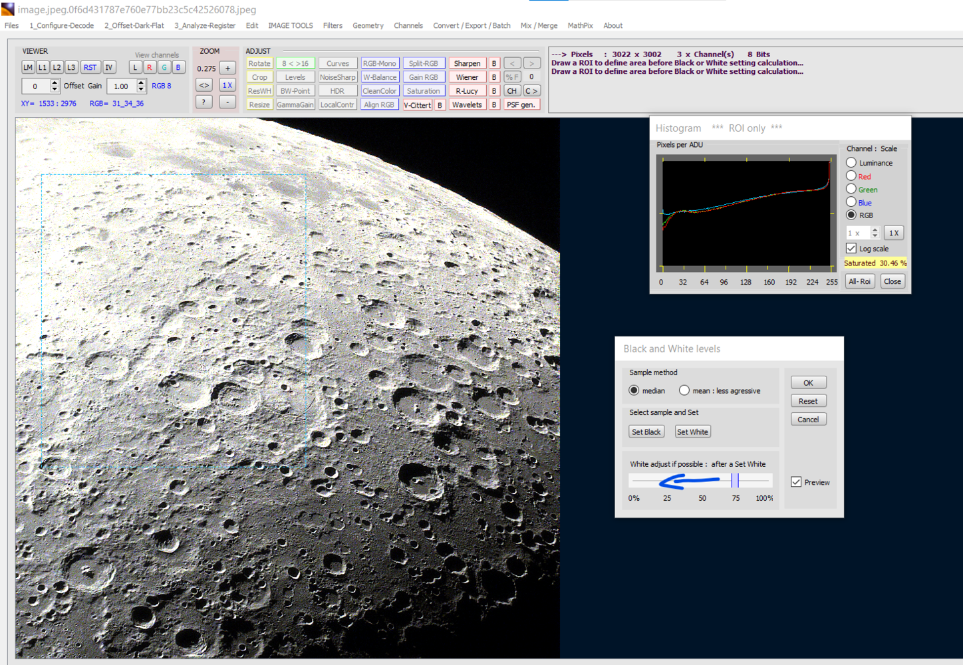Screen dimensions: 963x665
Task: Click the B button beside R-Lucy
Action: (494, 91)
